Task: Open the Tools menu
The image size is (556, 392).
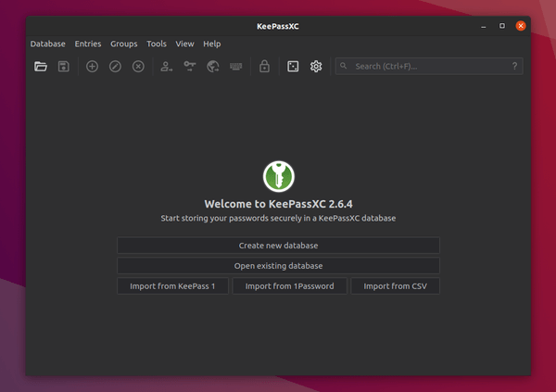Action: [157, 44]
